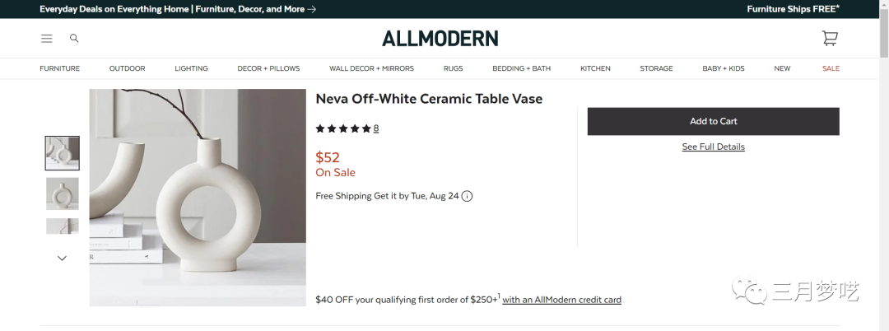Follow the AllModern credit card link
The image size is (889, 331).
pos(561,300)
